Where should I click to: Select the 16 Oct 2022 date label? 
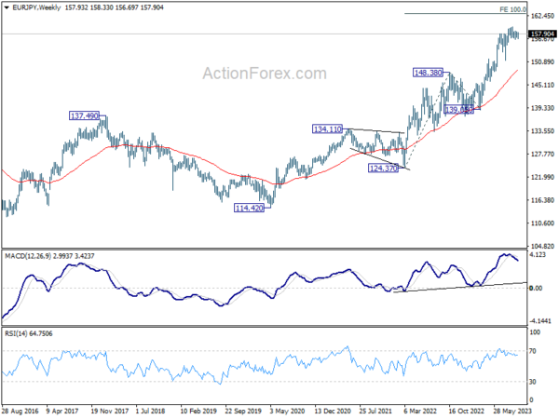pos(467,412)
